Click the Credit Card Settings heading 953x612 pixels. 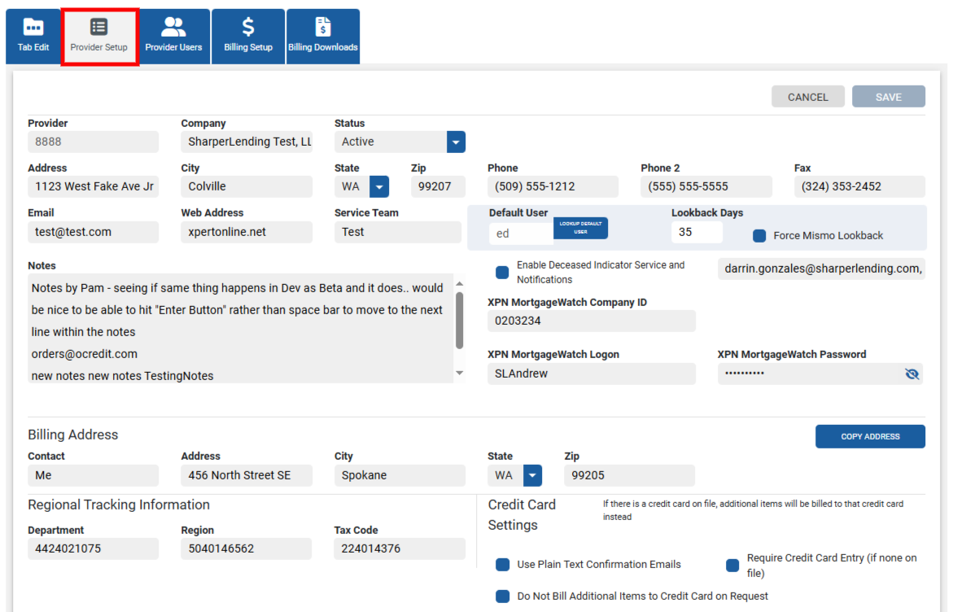tap(522, 515)
